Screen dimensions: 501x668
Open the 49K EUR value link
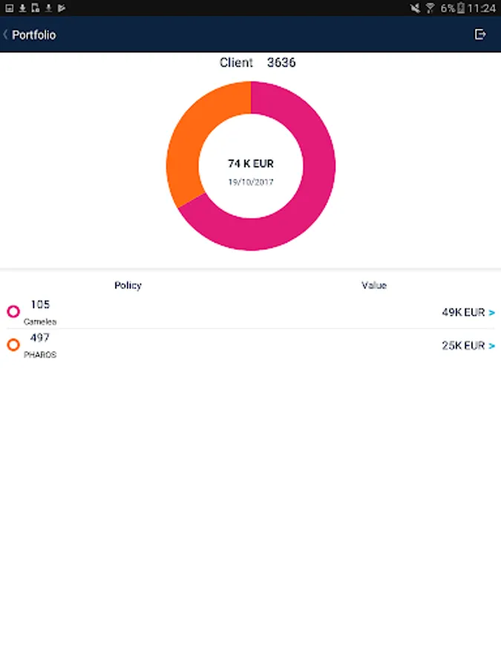[x=463, y=312]
